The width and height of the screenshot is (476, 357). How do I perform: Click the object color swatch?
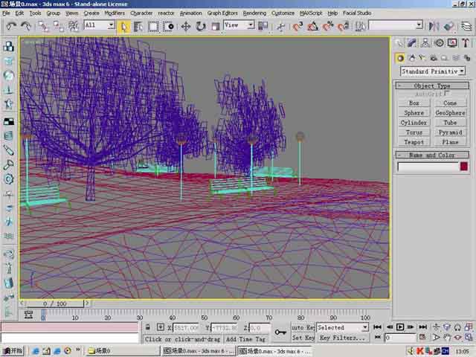tap(463, 167)
